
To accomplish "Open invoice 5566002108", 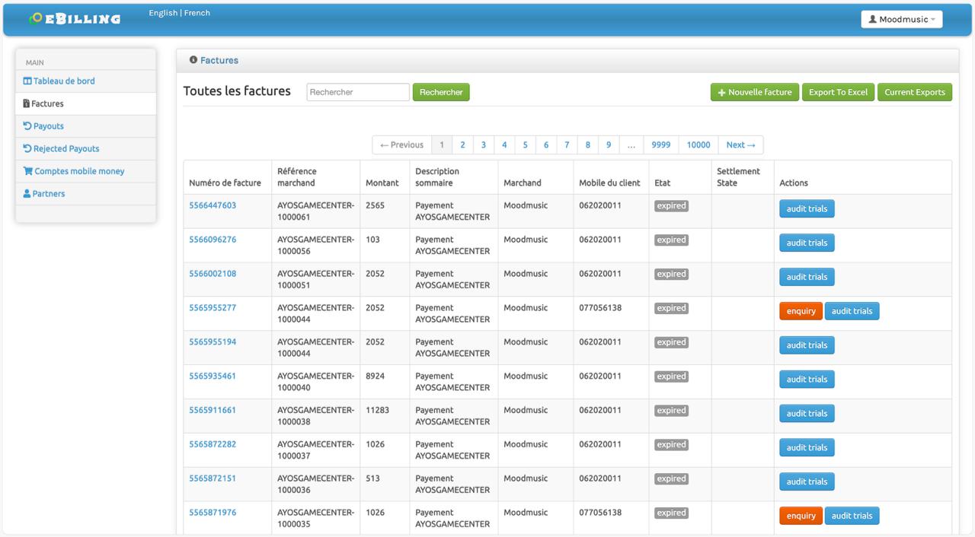I will pos(213,274).
